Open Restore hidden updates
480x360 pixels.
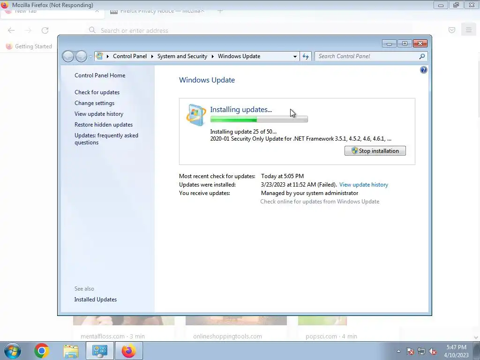pos(104,125)
